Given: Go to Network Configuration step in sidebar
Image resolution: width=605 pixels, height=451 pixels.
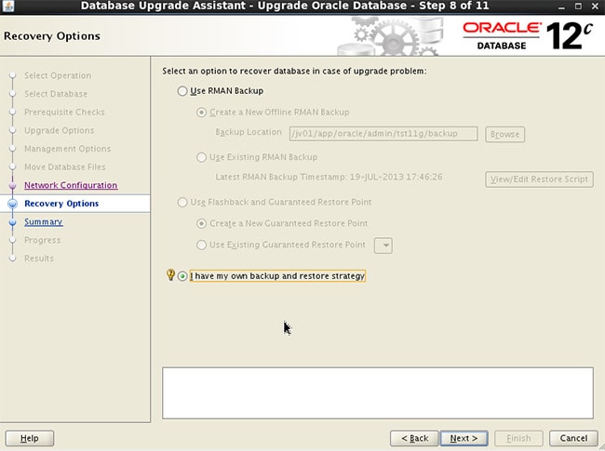Looking at the screenshot, I should pos(71,185).
